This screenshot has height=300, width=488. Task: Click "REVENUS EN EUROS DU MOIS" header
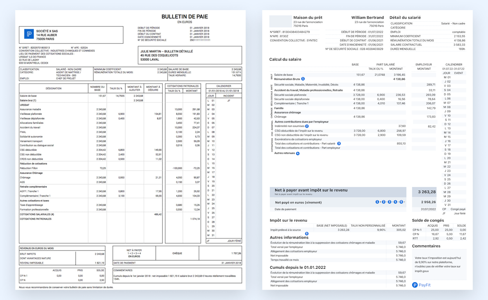(x=36, y=248)
